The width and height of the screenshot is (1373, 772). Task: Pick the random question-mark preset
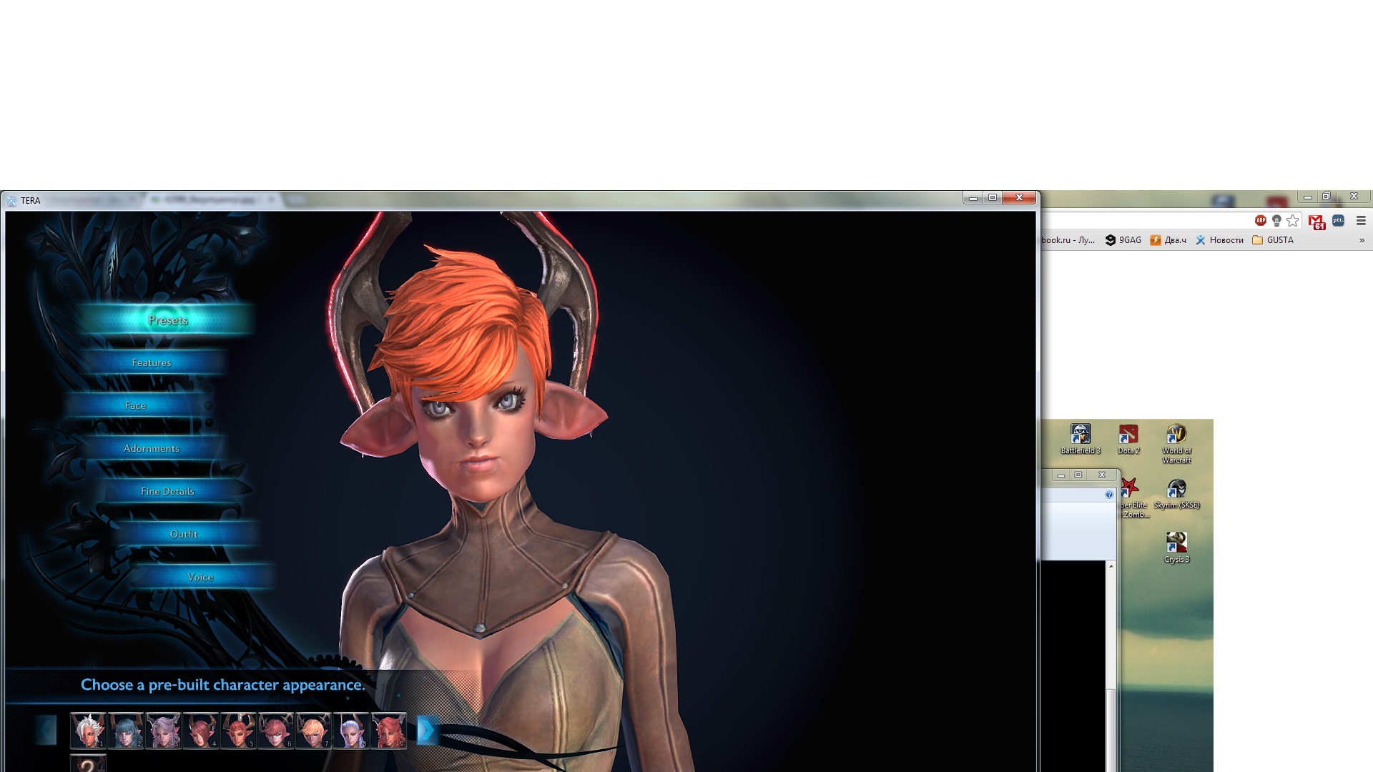[x=88, y=763]
